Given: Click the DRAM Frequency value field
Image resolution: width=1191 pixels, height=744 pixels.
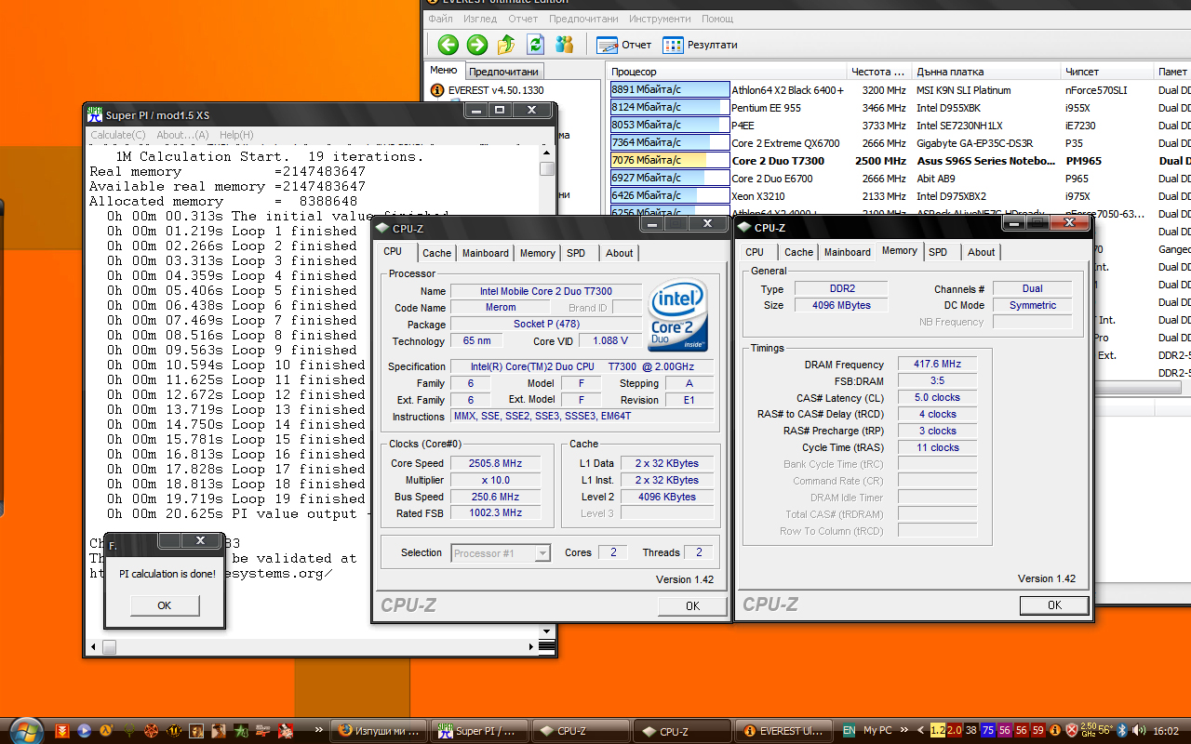Looking at the screenshot, I should (x=938, y=365).
